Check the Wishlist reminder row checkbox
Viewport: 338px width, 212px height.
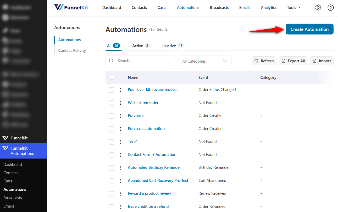[112, 103]
